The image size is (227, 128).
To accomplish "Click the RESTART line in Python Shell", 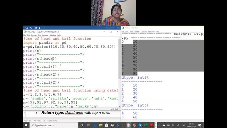I will tap(163, 34).
